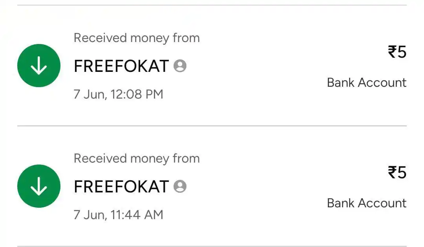The image size is (424, 247).
Task: Click the Bank Account label for 11:44 AM payment
Action: click(367, 203)
